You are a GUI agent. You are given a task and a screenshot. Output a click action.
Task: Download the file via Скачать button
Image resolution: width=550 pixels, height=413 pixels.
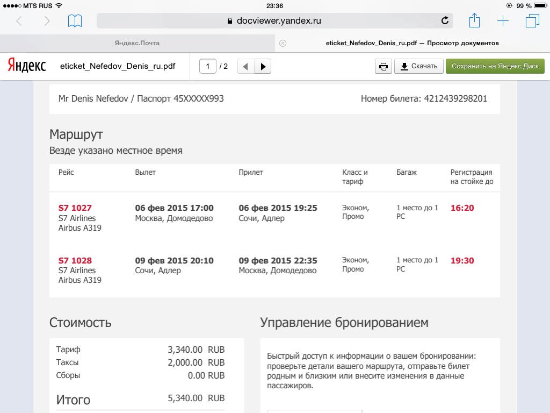(x=419, y=66)
